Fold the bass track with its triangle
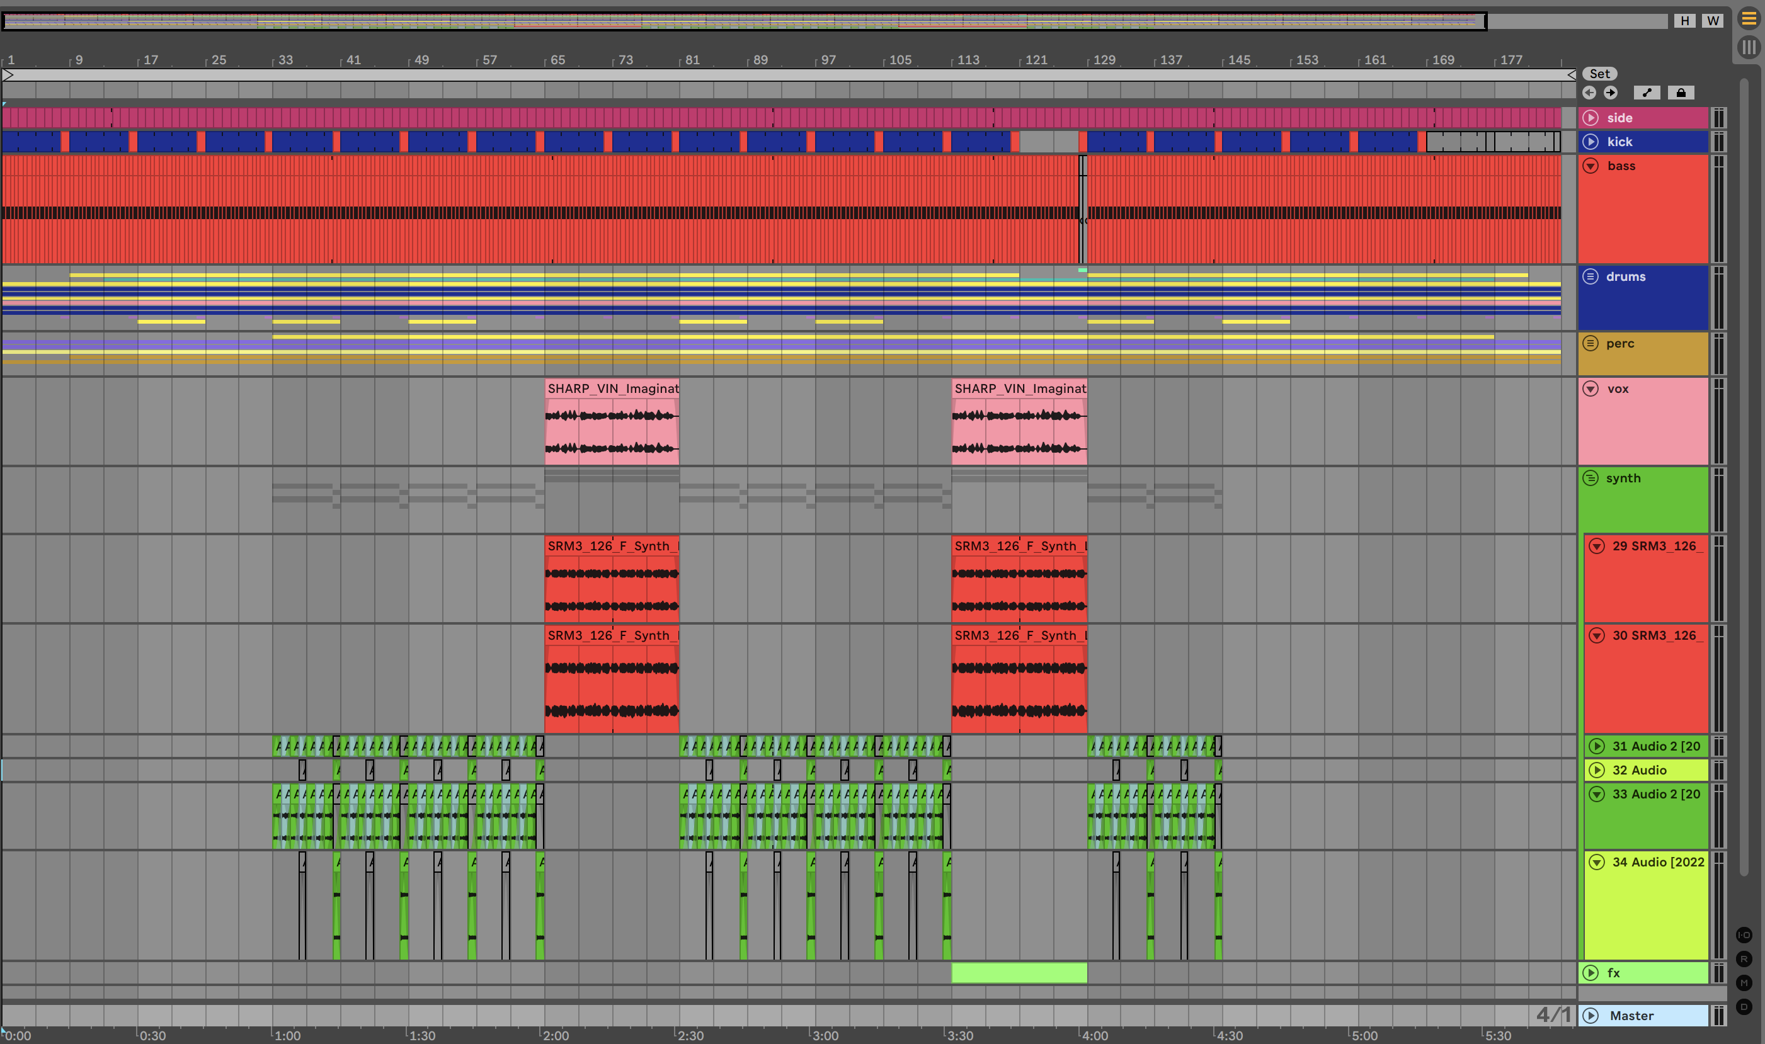The width and height of the screenshot is (1765, 1044). 1591,166
